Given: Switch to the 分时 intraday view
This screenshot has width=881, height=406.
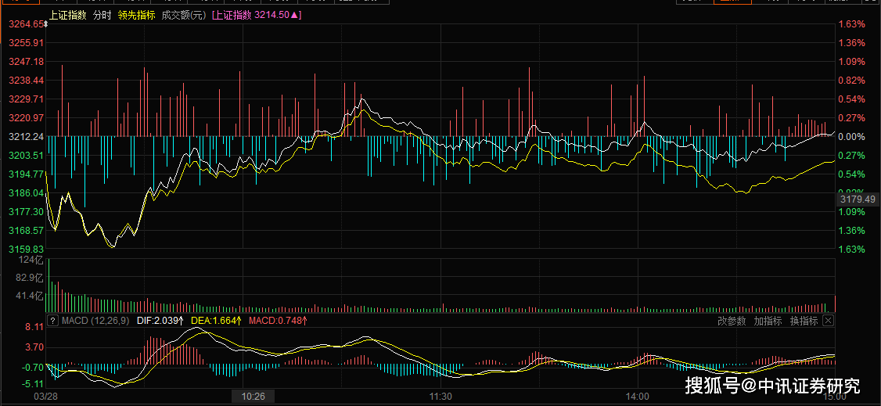Looking at the screenshot, I should pyautogui.click(x=102, y=15).
